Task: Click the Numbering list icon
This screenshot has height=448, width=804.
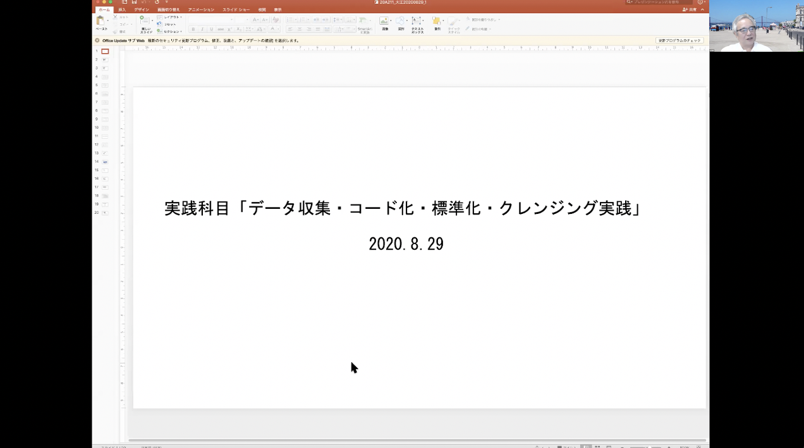Action: pyautogui.click(x=302, y=20)
